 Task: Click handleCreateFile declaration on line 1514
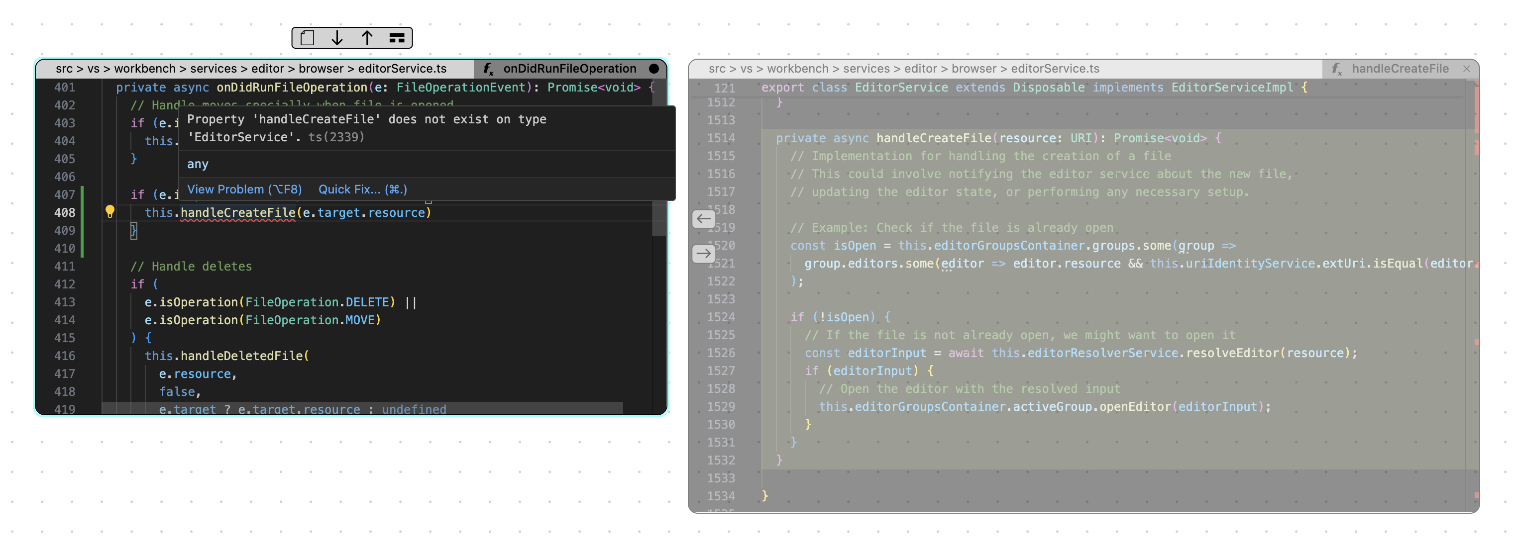[934, 138]
